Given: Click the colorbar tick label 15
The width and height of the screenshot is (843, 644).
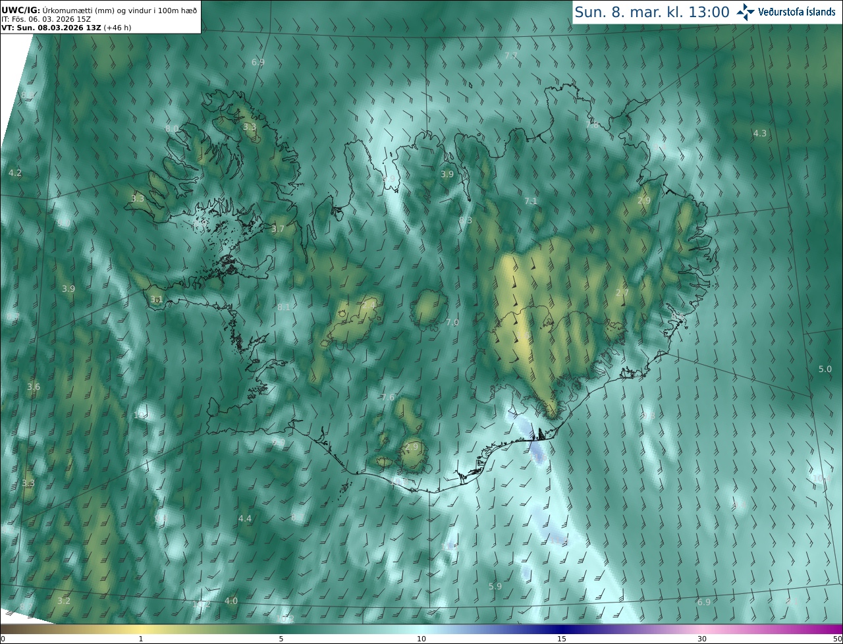Looking at the screenshot, I should pos(562,639).
